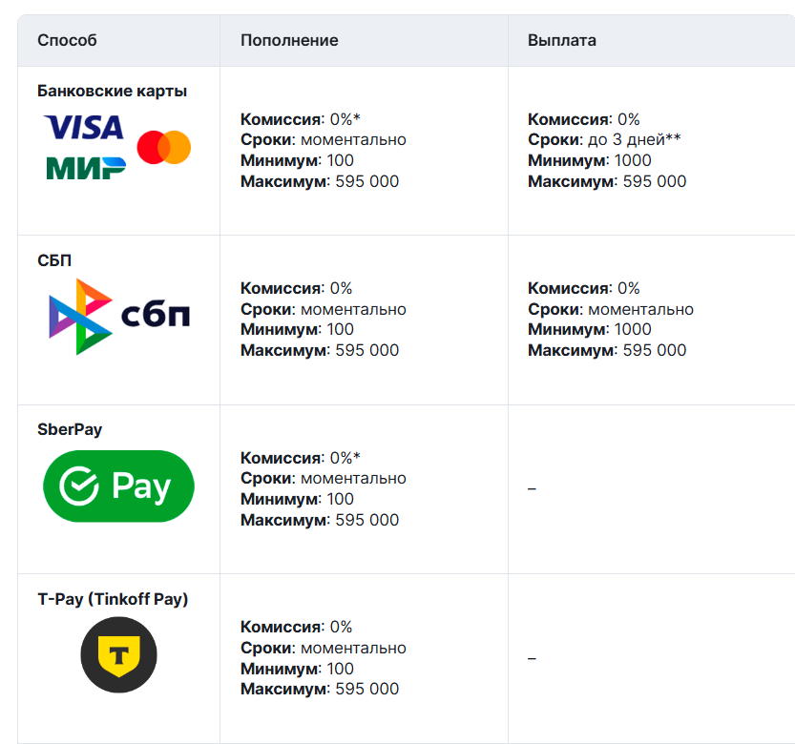Click the dash in SberPay payout cell
This screenshot has width=795, height=744.
[532, 489]
